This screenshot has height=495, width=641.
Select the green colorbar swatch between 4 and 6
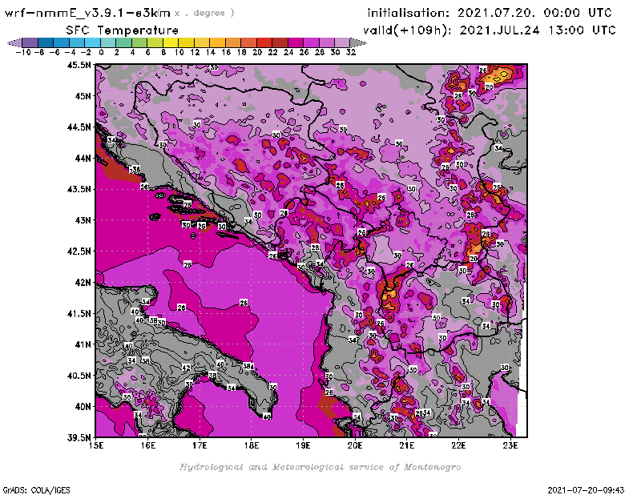pos(139,42)
